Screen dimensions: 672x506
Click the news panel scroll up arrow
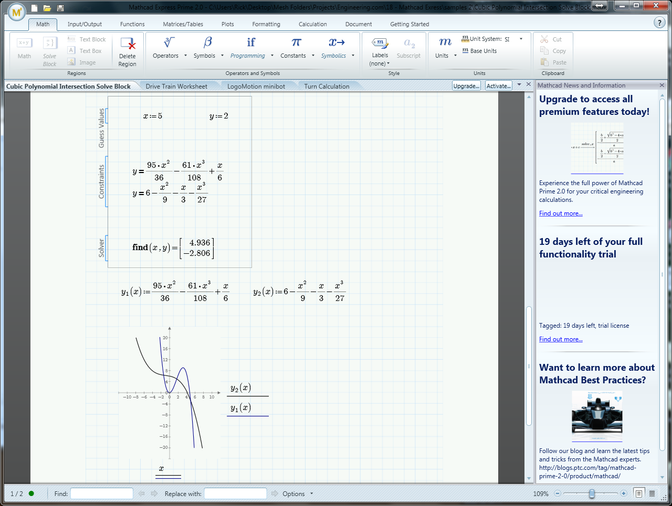point(663,95)
